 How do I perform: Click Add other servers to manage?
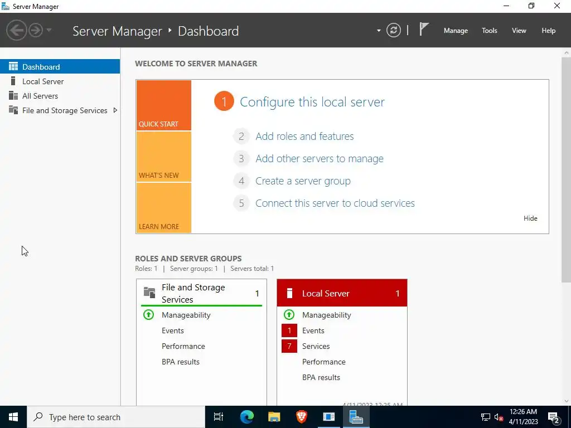point(320,159)
